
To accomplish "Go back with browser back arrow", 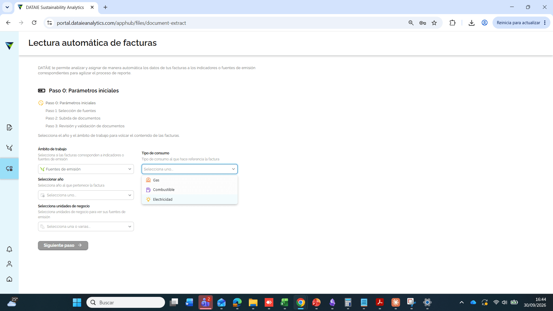I will coord(8,23).
